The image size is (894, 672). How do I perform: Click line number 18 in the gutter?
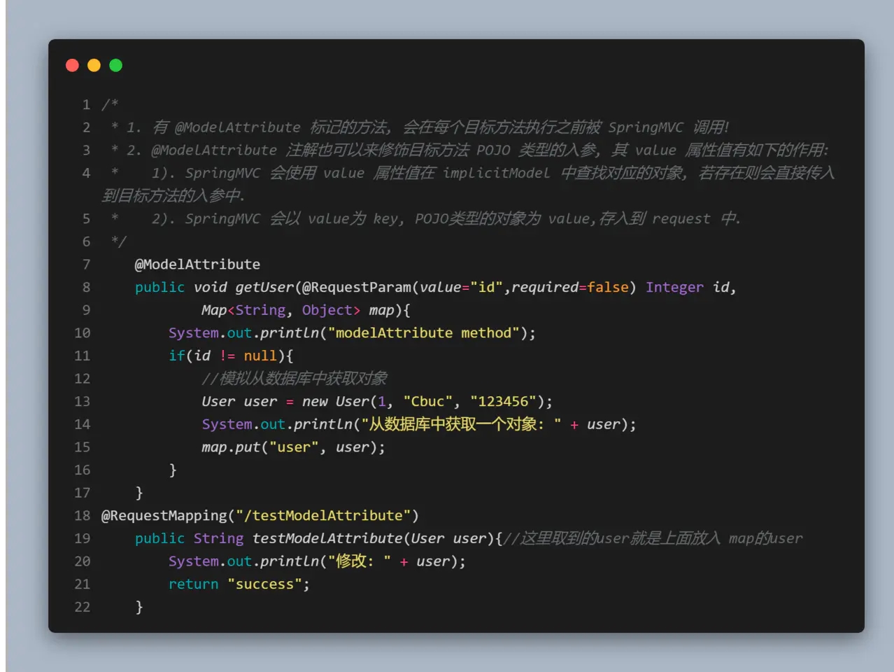(x=83, y=516)
